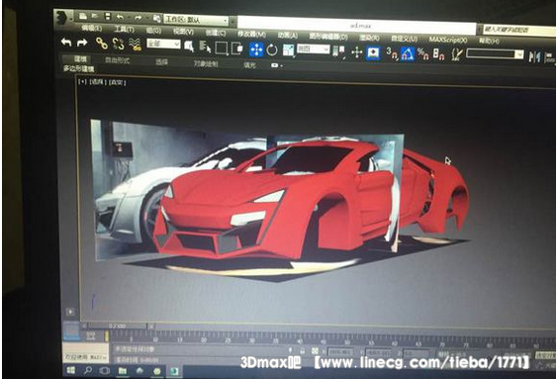Click the Windows Start button on taskbar
The height and width of the screenshot is (379, 558).
pos(71,370)
